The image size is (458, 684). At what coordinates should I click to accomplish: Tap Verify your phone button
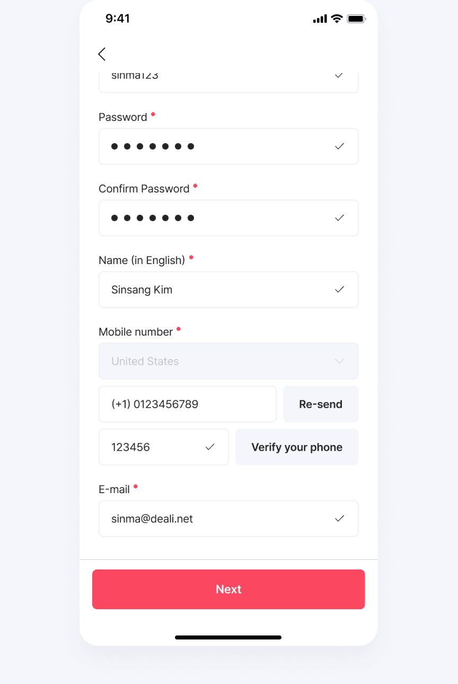pos(297,447)
